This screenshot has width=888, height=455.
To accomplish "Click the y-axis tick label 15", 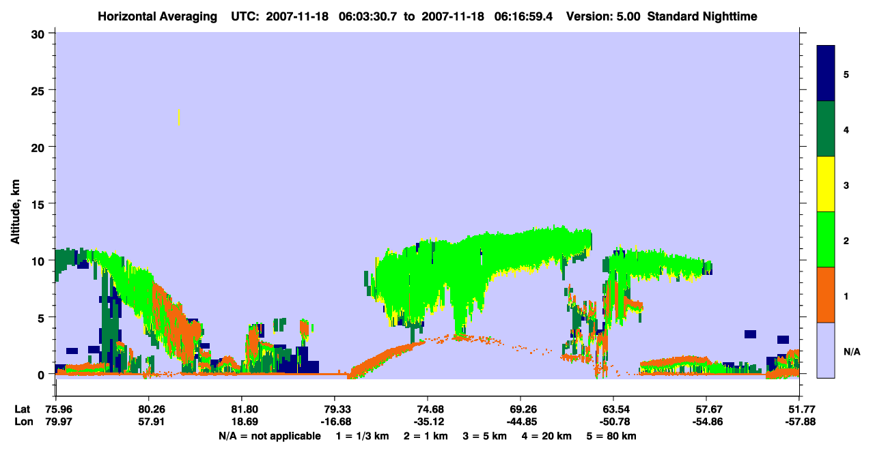I will click(x=39, y=204).
